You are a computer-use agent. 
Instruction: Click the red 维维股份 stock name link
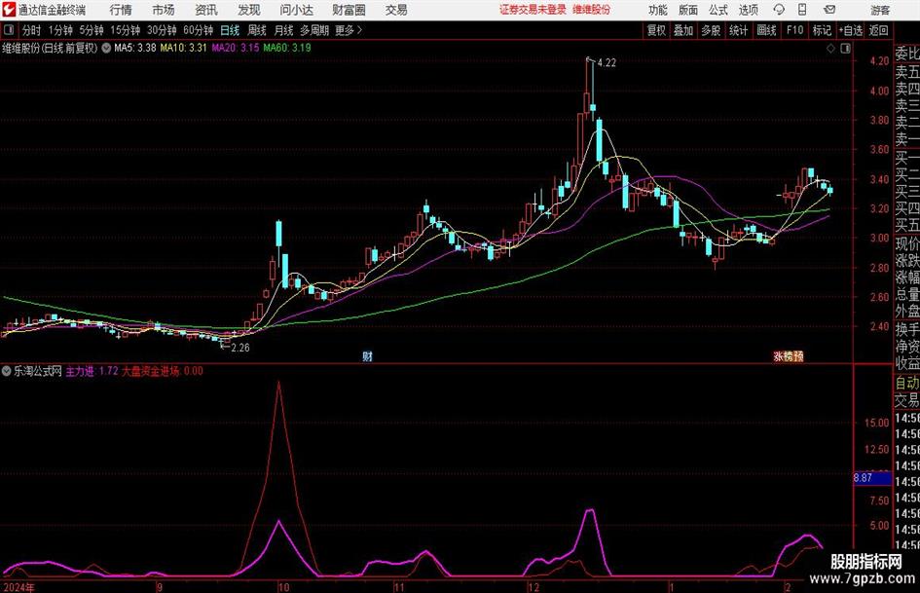(x=592, y=10)
